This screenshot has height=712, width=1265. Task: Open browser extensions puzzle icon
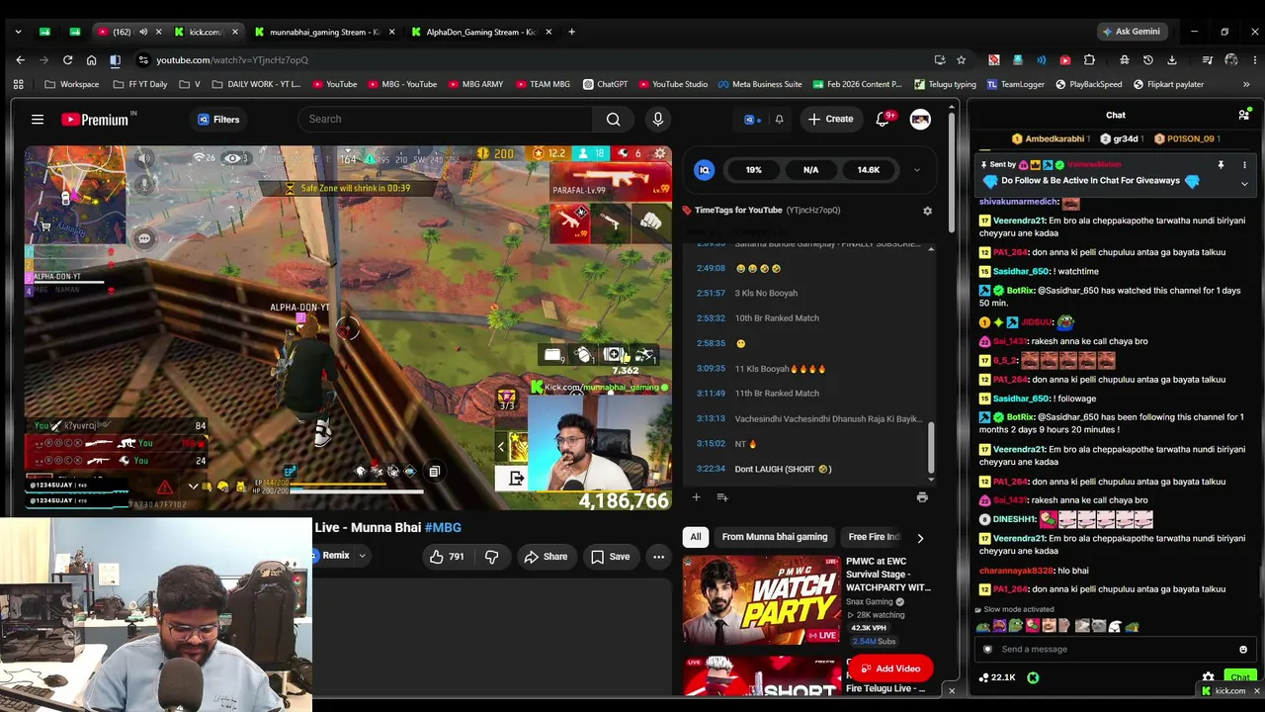pyautogui.click(x=1089, y=60)
